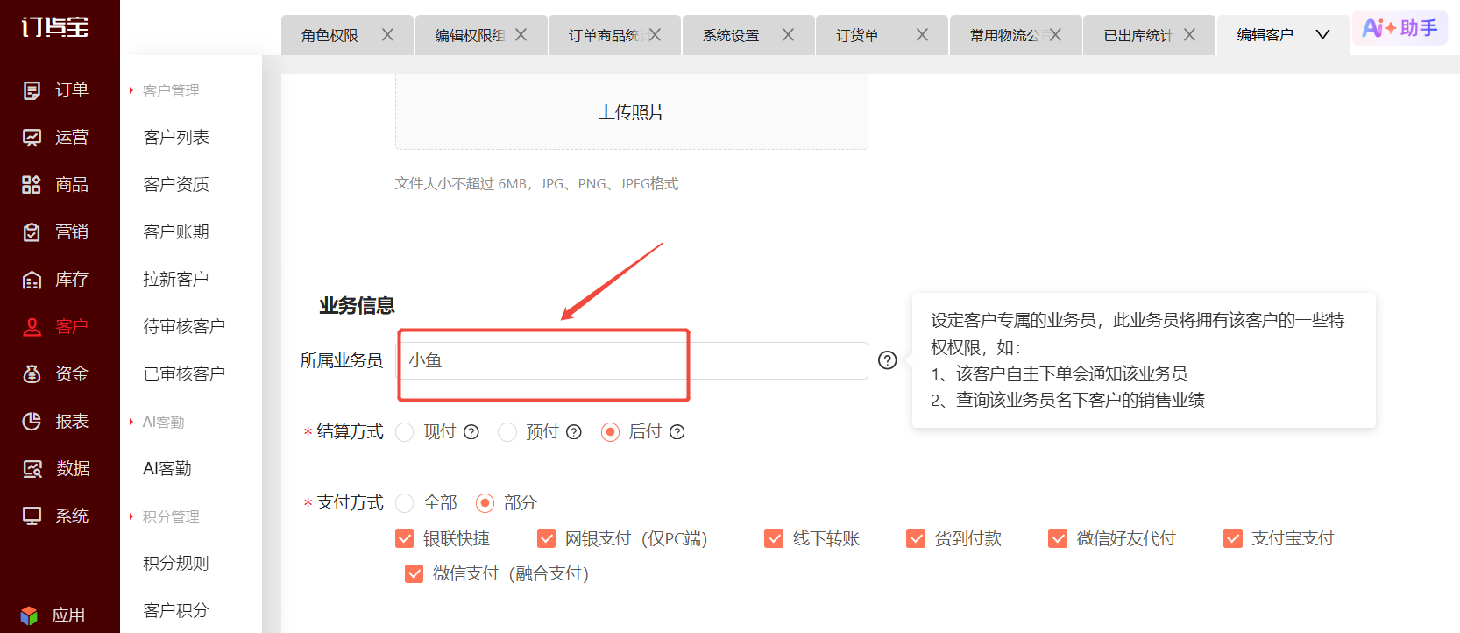
Task: Open the 应用 cube icon
Action: tap(29, 615)
